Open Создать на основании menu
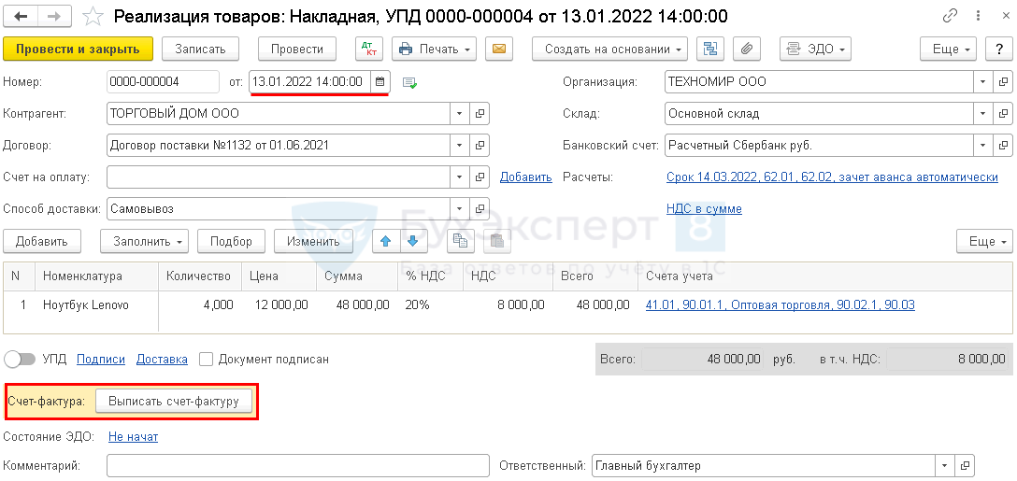 tap(609, 50)
